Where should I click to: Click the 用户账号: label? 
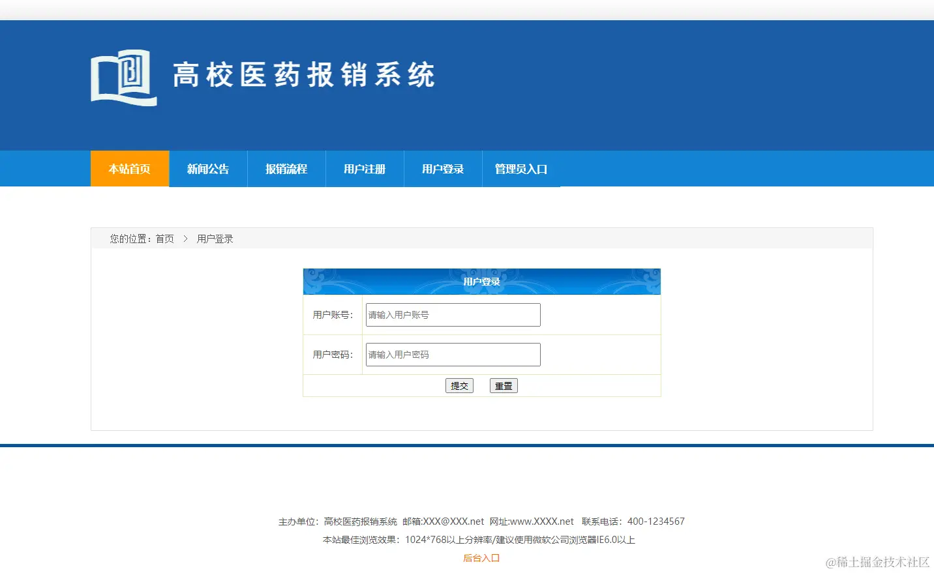click(333, 315)
